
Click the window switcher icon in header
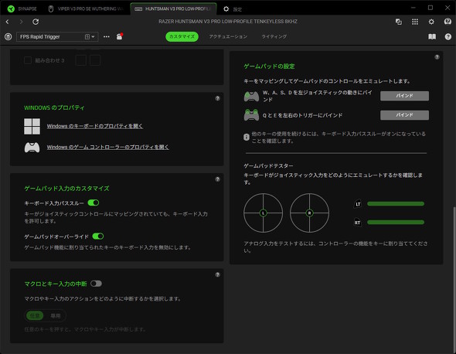click(x=399, y=22)
